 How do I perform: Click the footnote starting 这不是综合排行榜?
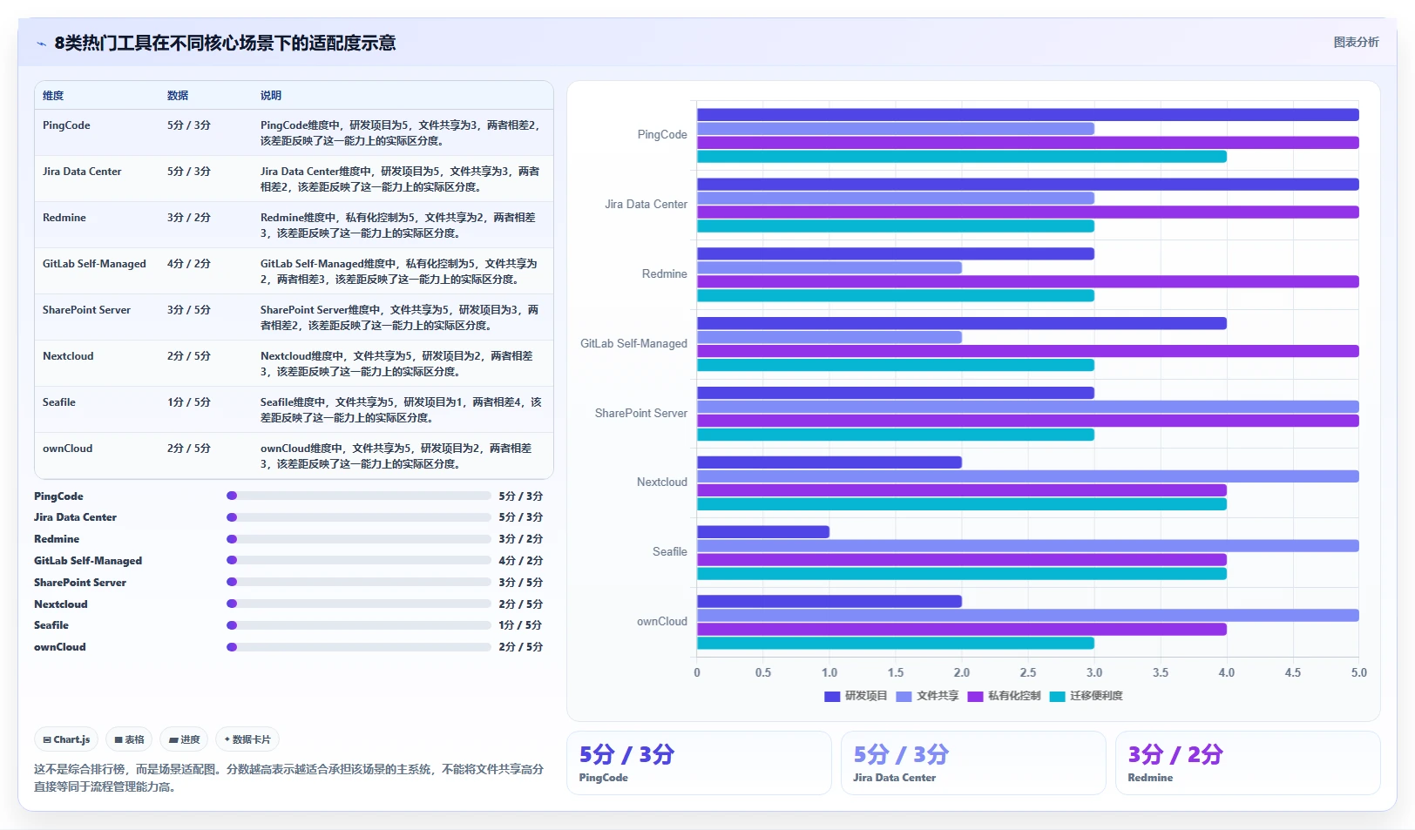pyautogui.click(x=288, y=778)
